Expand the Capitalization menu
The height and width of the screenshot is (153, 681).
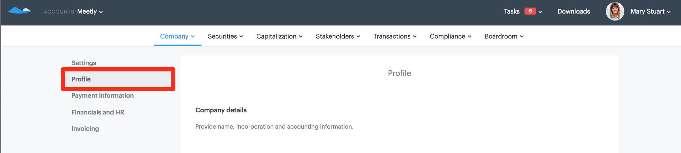[x=279, y=36]
